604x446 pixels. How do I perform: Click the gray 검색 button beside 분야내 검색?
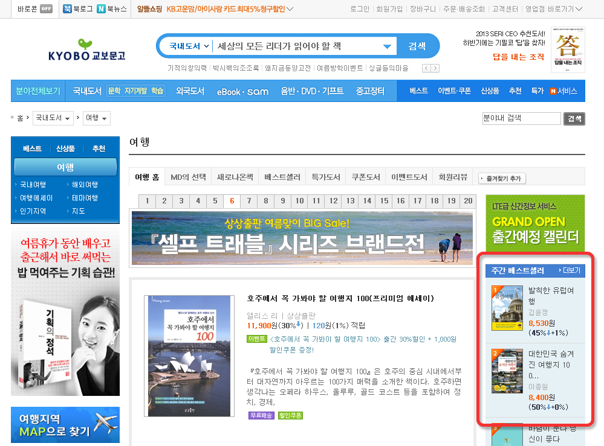pos(574,119)
